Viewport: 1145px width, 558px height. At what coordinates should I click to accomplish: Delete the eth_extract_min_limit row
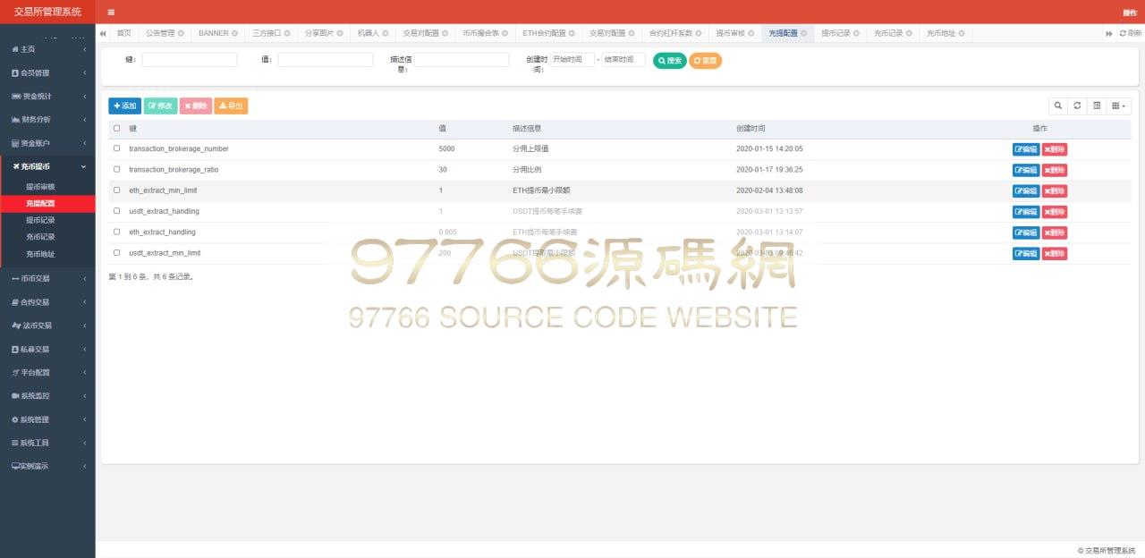point(1055,190)
